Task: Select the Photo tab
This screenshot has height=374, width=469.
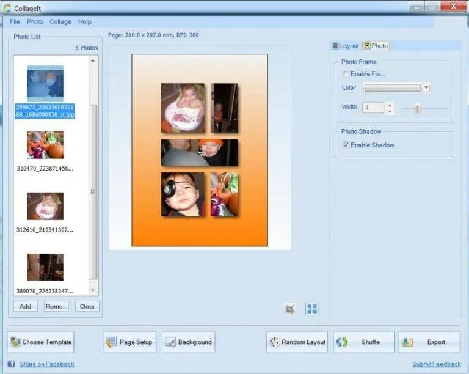Action: point(376,46)
